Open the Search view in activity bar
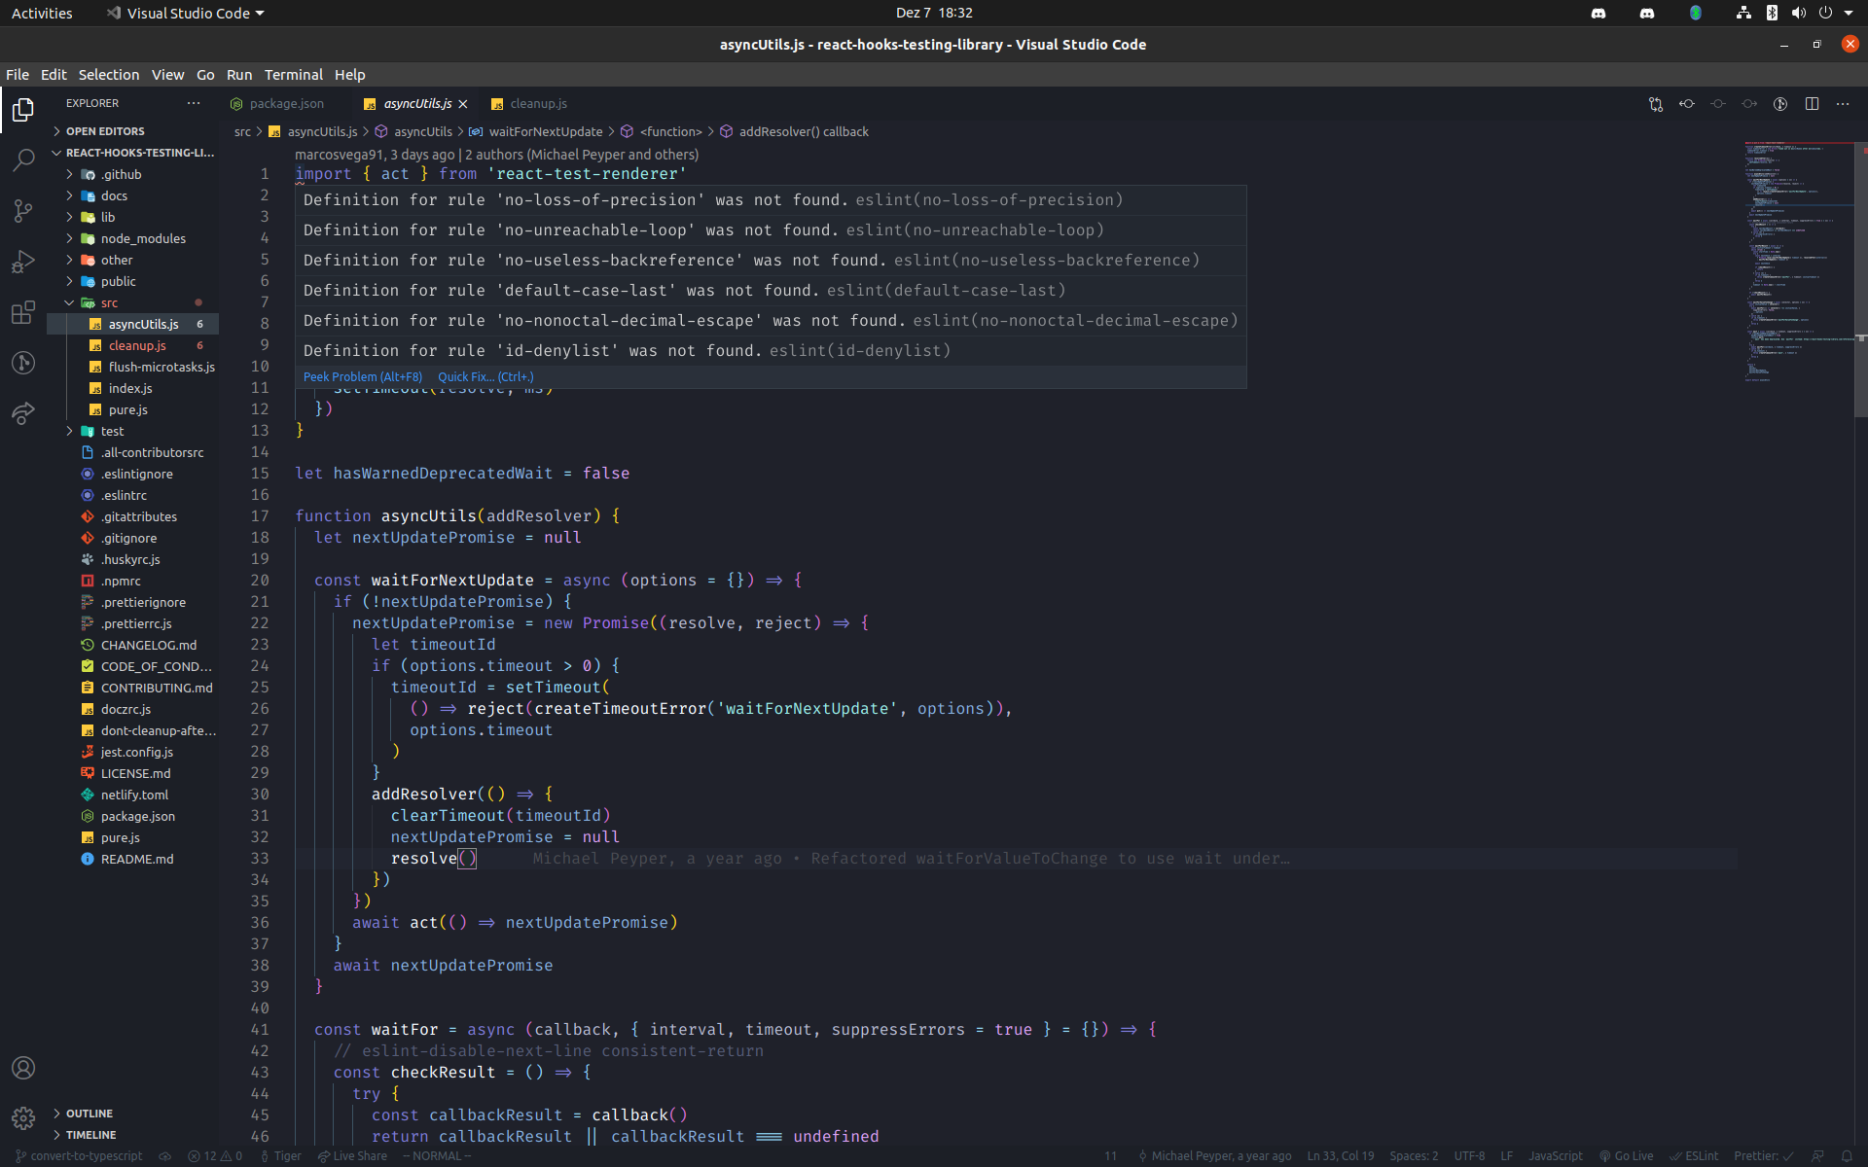 pyautogui.click(x=23, y=160)
